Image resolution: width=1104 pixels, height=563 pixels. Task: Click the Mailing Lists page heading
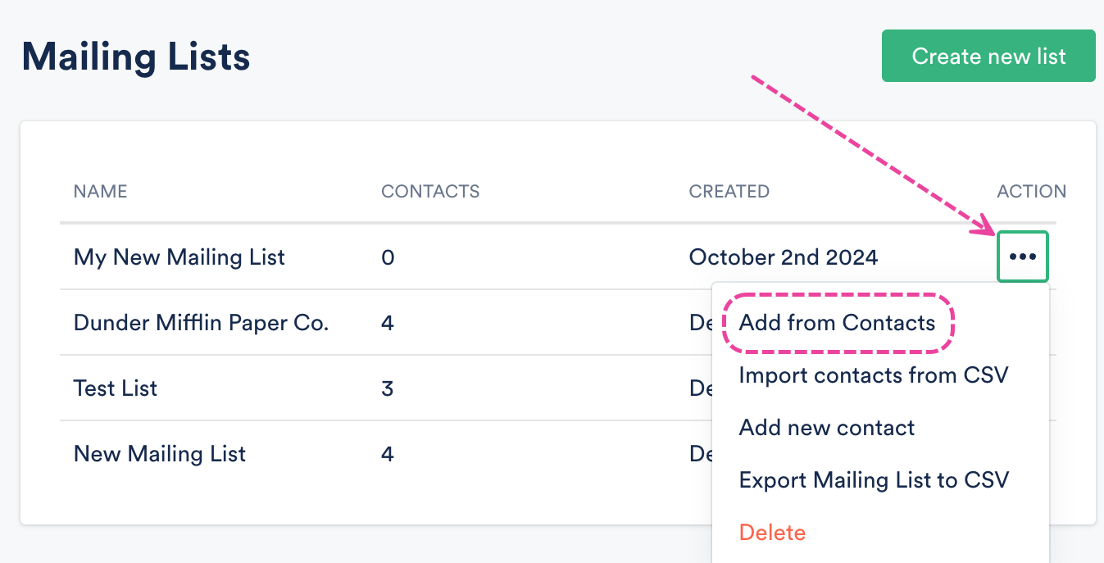[x=136, y=57]
